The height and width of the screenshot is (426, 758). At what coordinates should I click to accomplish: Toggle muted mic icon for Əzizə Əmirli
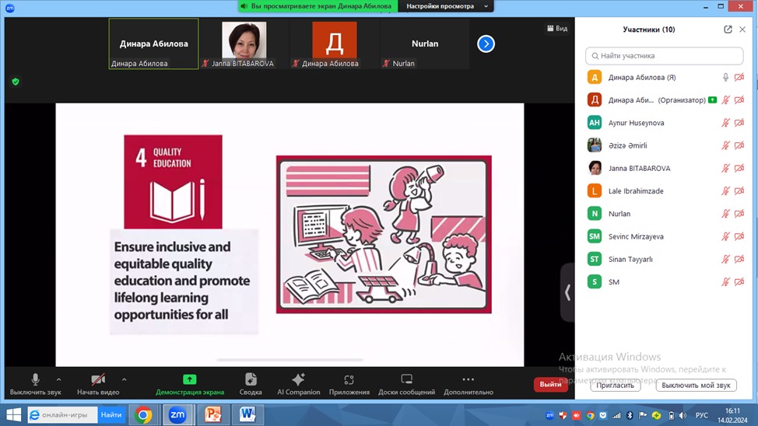click(725, 145)
